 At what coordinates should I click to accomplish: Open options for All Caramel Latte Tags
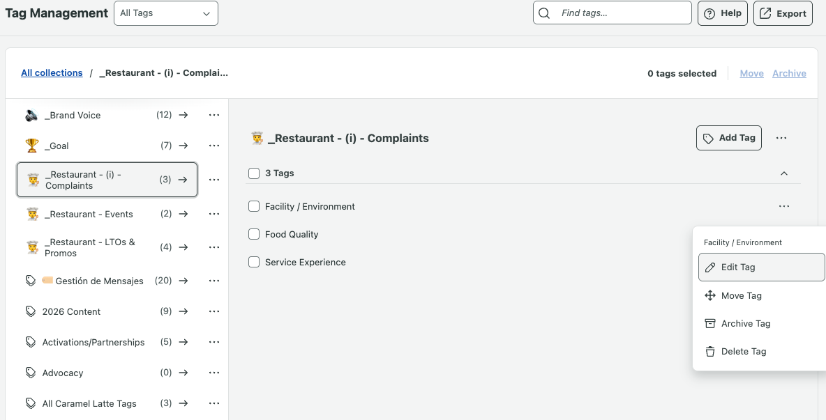pos(214,403)
